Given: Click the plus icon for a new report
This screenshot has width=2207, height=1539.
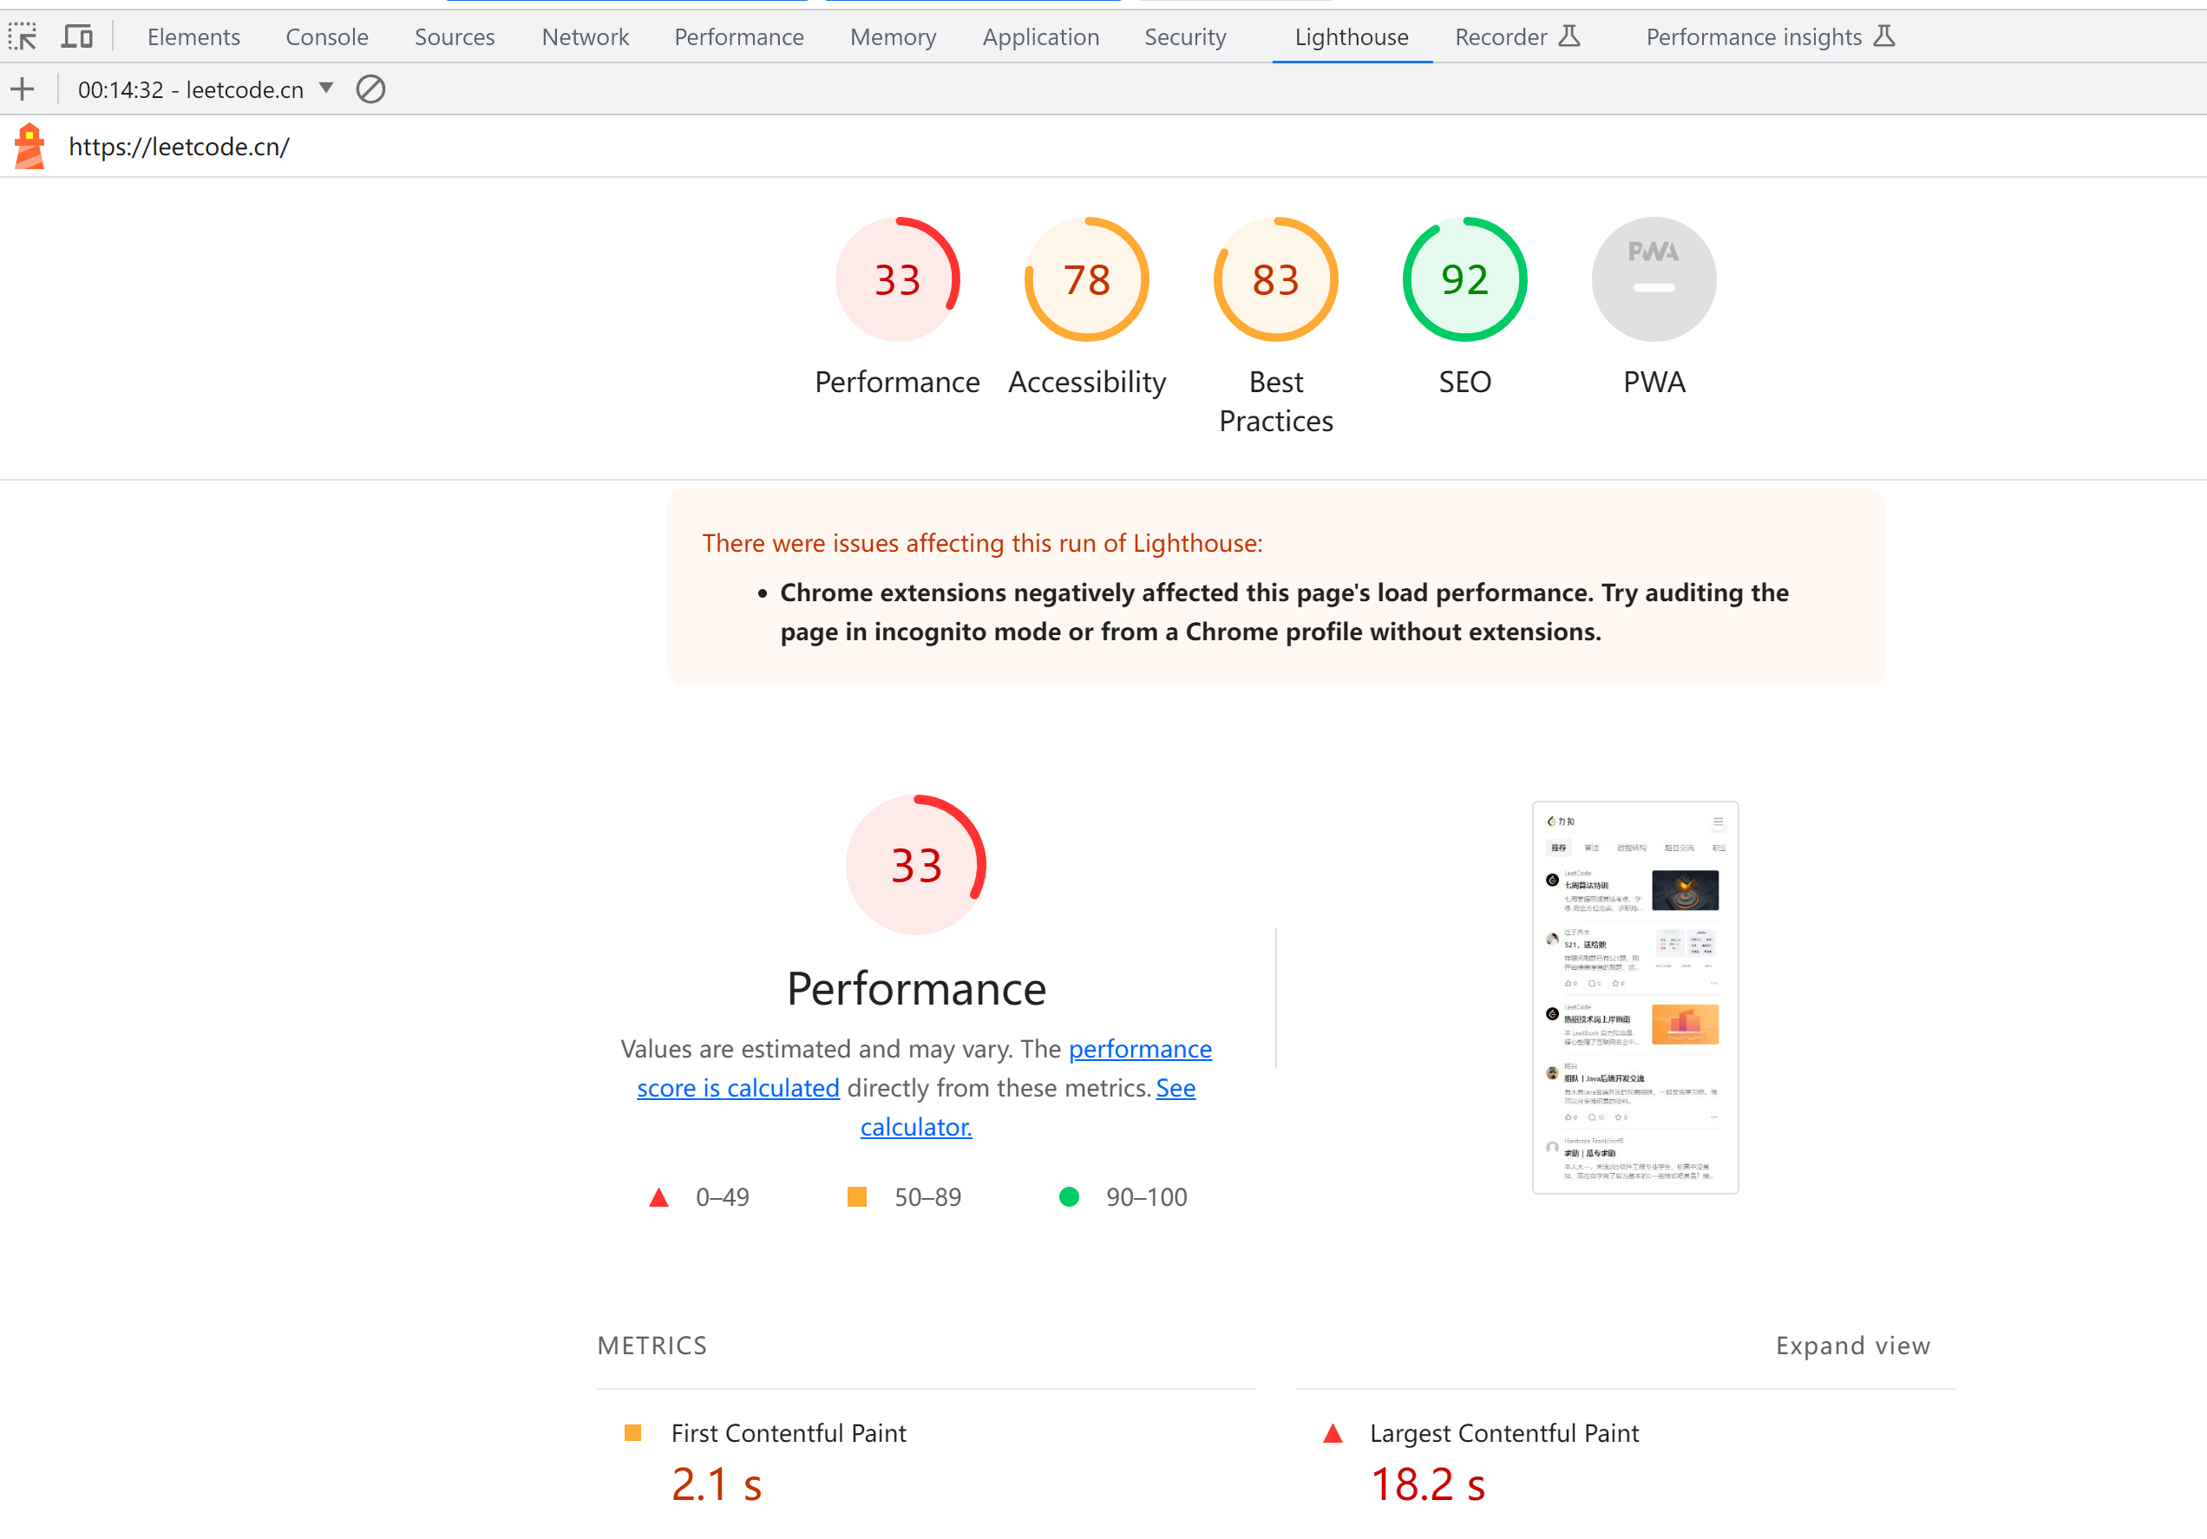Looking at the screenshot, I should click(x=22, y=89).
